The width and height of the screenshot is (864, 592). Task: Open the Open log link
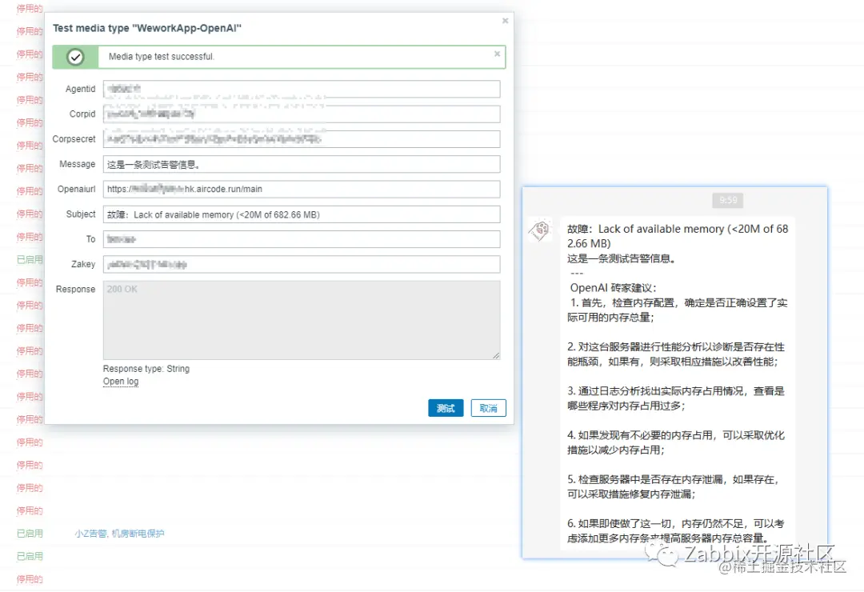pos(121,382)
